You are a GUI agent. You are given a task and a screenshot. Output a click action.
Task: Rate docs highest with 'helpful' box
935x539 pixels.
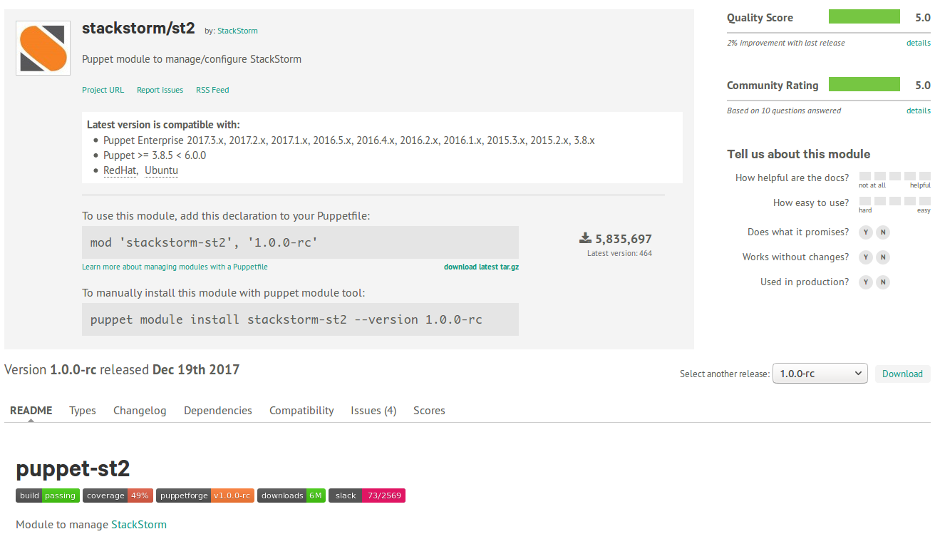[x=925, y=176]
